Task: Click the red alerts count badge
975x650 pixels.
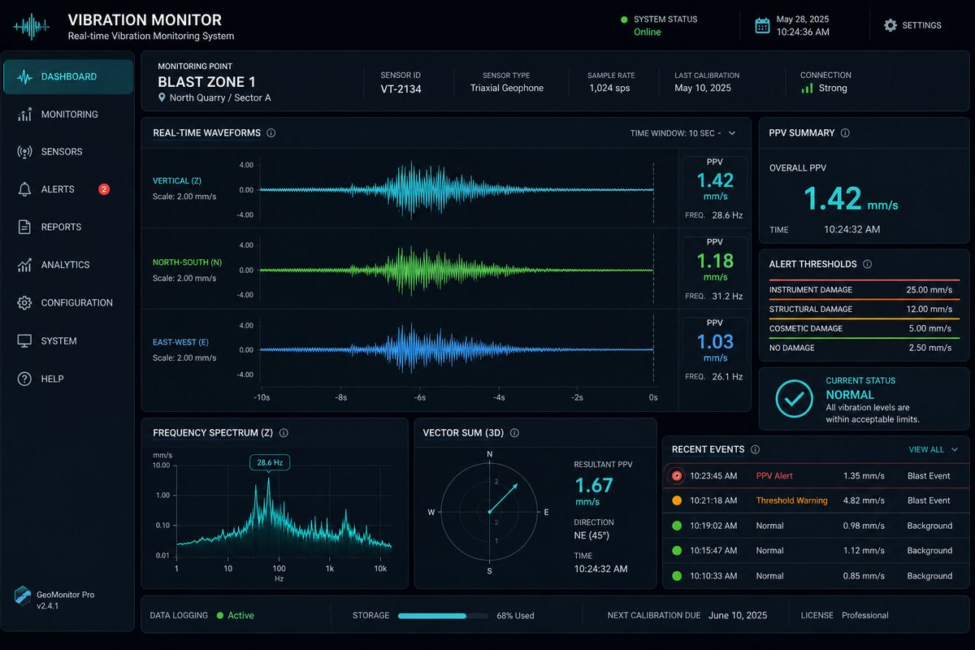Action: point(104,189)
